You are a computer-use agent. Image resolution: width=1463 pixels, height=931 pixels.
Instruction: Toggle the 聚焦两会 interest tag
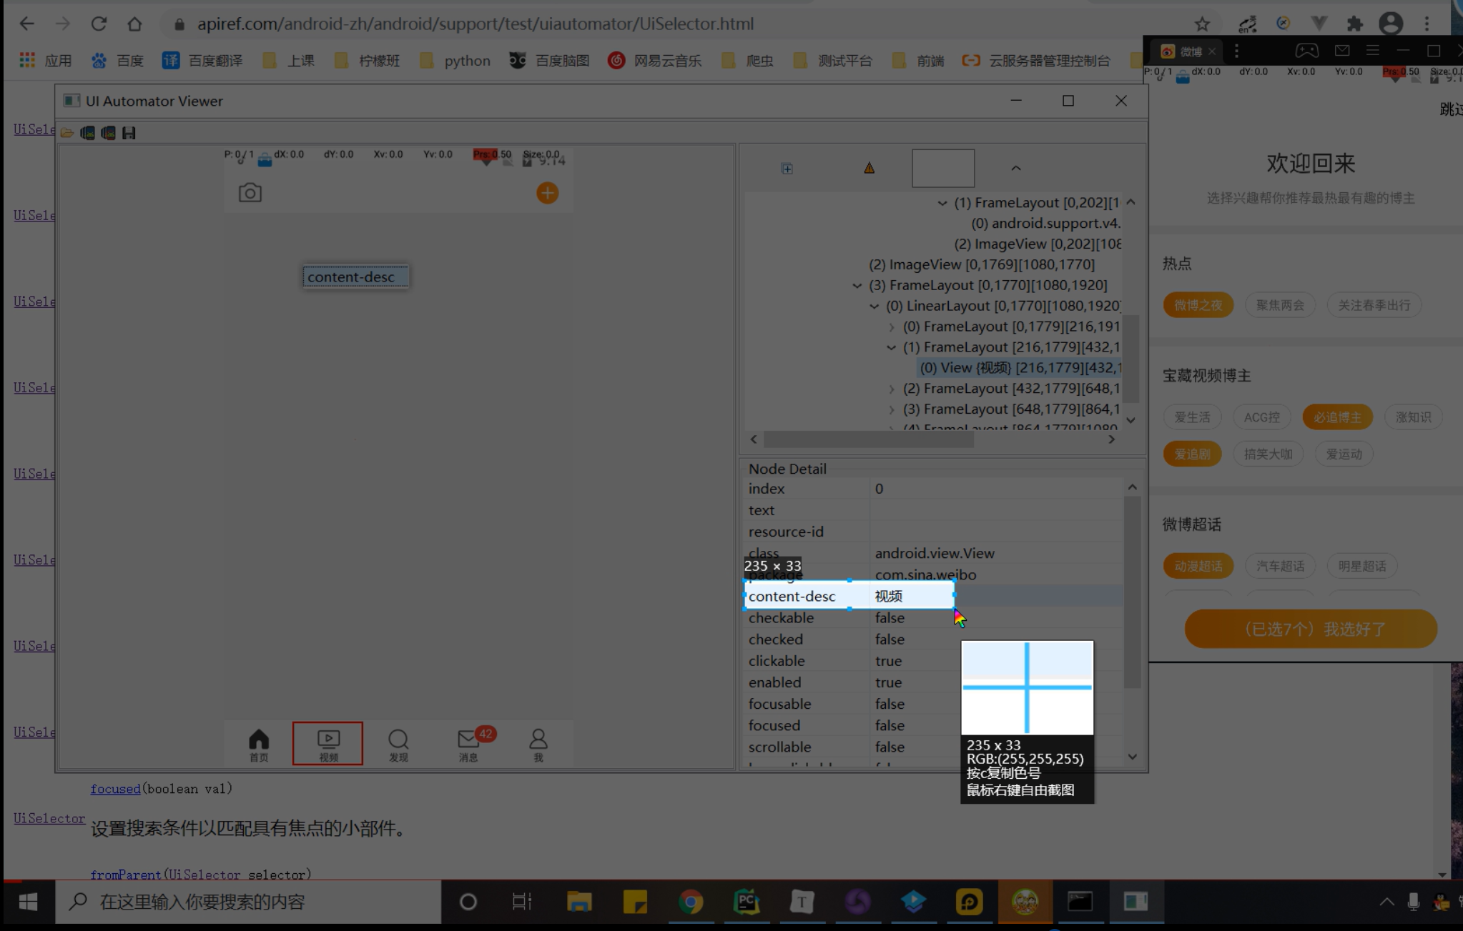pyautogui.click(x=1280, y=305)
